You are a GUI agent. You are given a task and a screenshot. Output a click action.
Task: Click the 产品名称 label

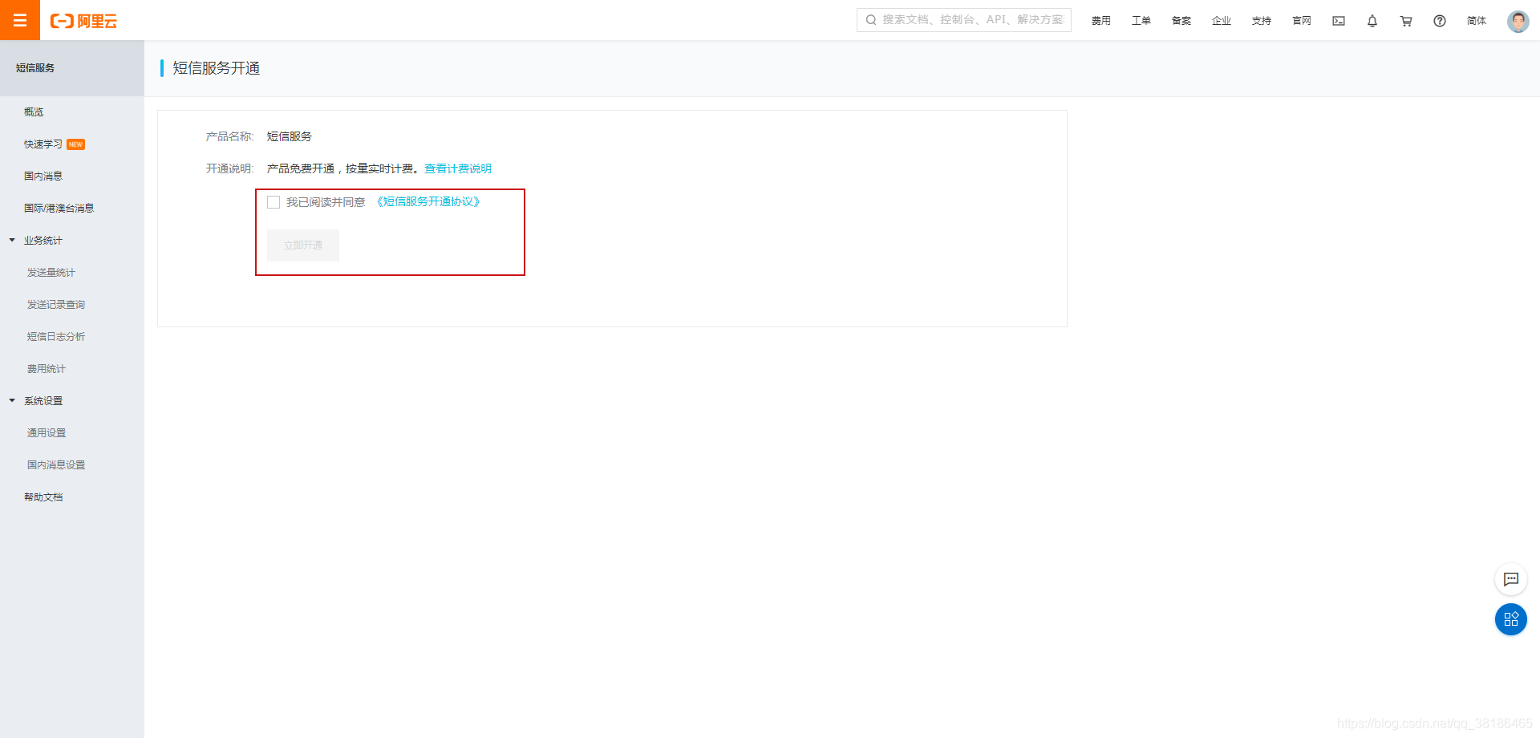(x=229, y=136)
